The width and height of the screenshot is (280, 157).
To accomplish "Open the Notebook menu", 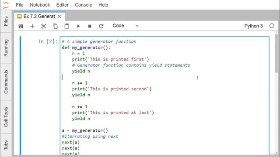I will [40, 5].
